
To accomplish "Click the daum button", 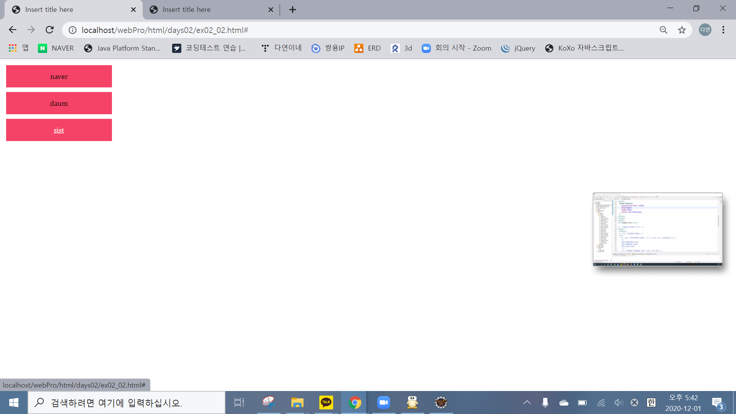I will (59, 103).
